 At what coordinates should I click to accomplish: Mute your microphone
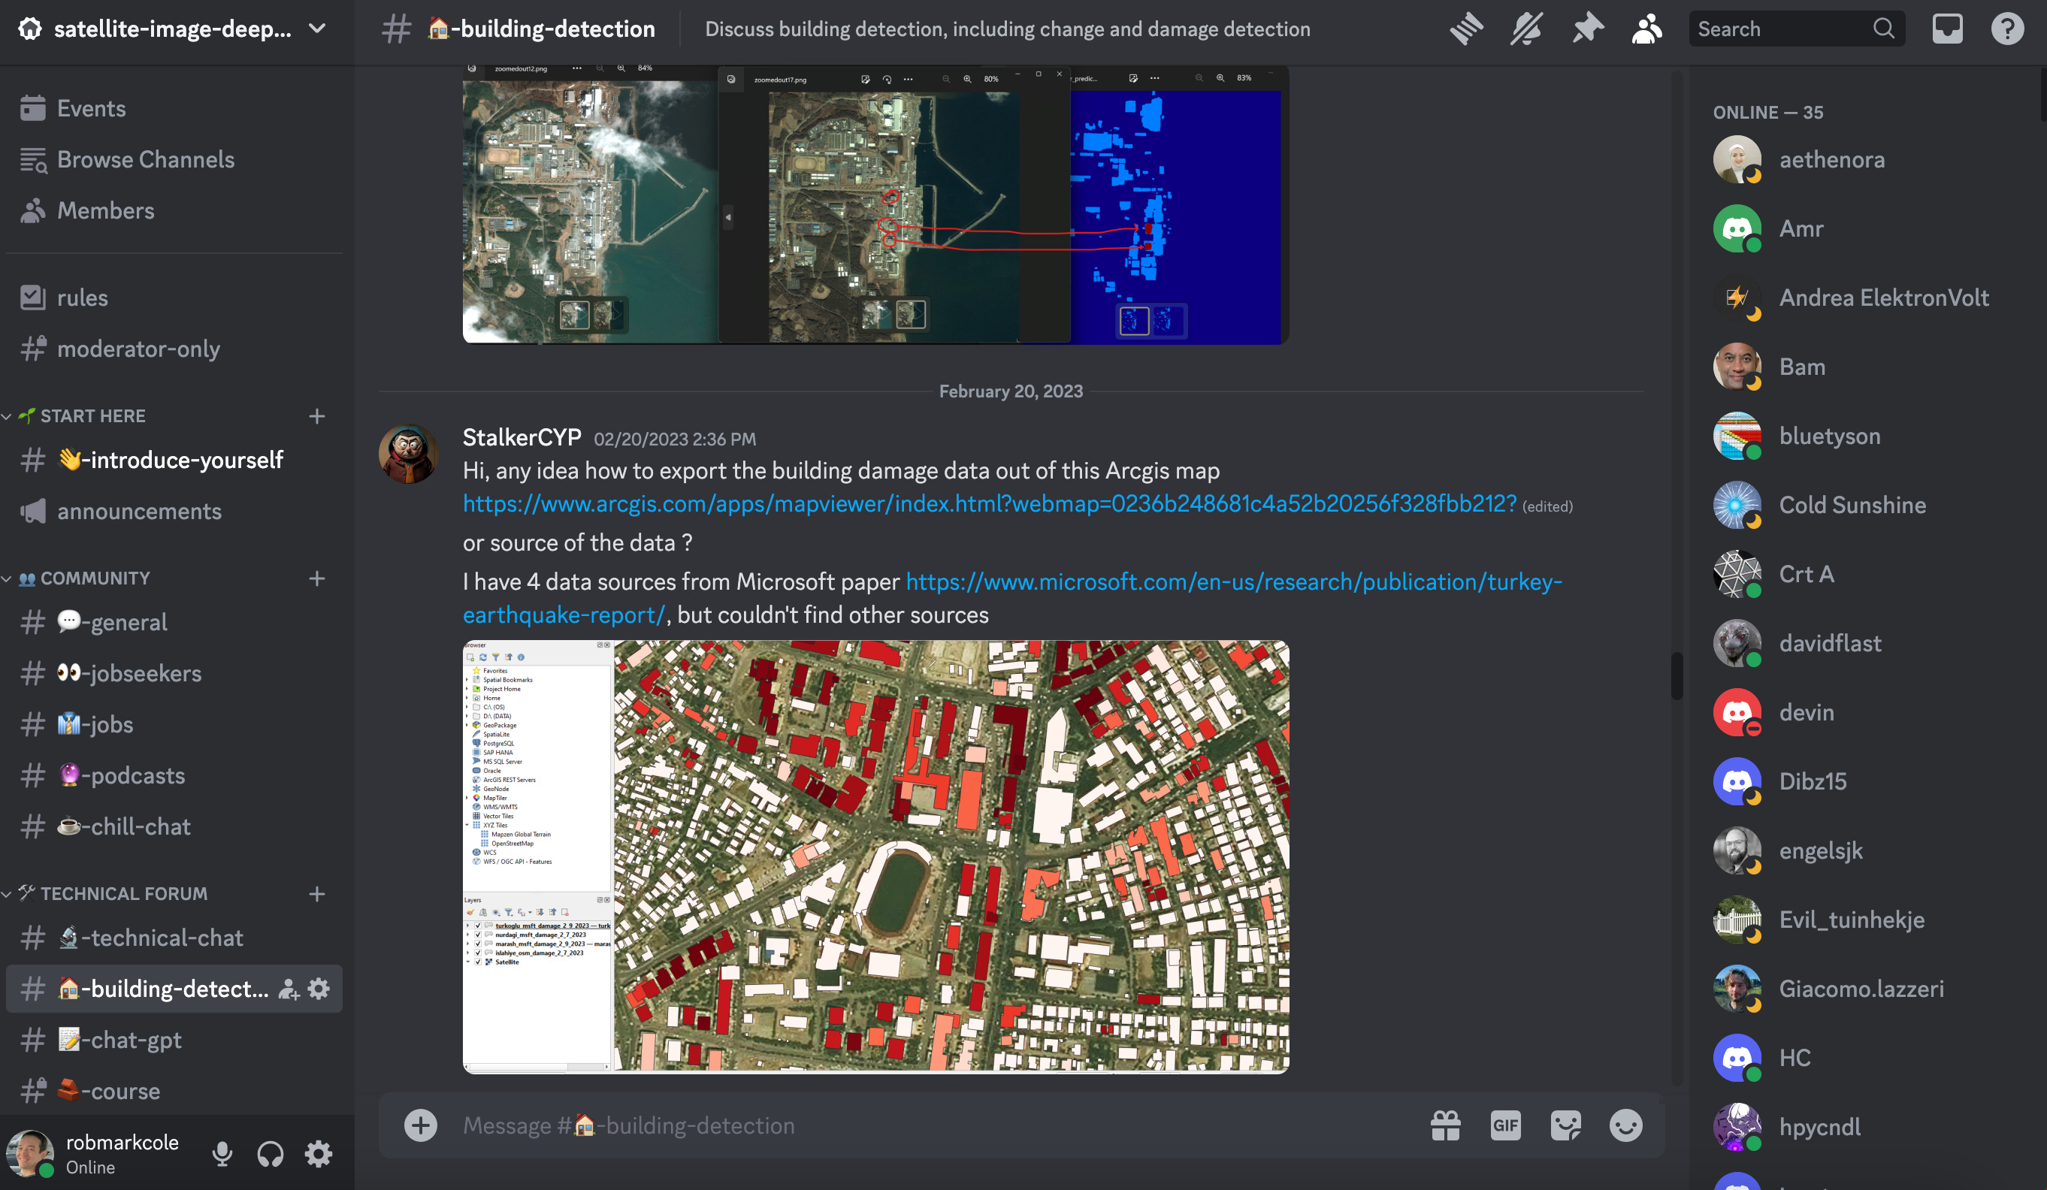click(222, 1153)
